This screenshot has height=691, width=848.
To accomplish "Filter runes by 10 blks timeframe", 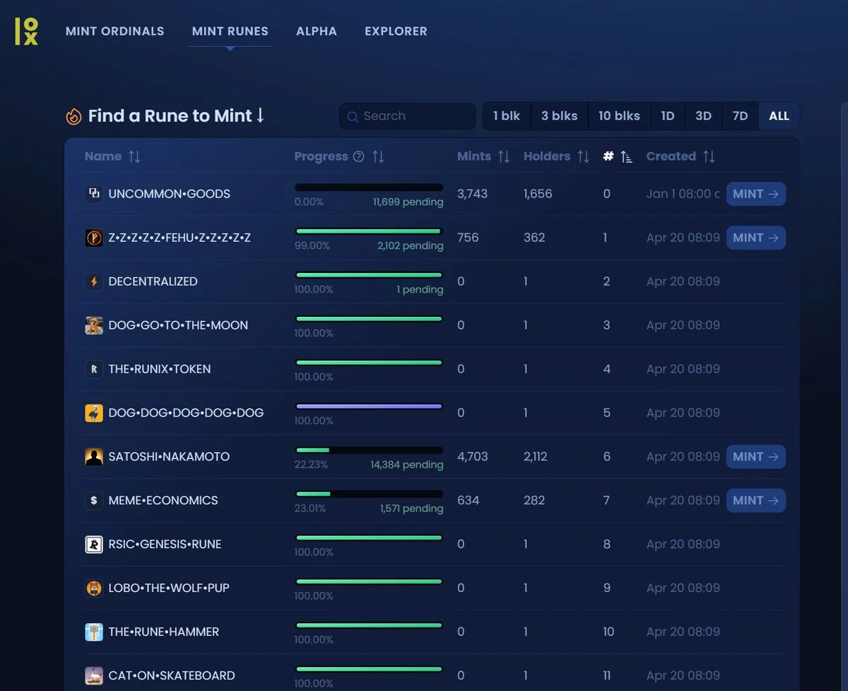I will point(619,116).
